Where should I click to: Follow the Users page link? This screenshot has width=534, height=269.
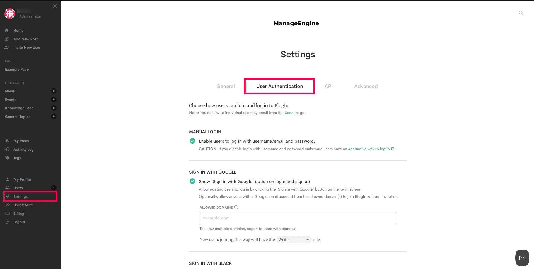[x=289, y=113]
